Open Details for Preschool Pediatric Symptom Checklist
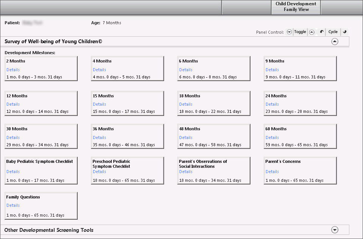This screenshot has width=363, height=239. tap(99, 172)
